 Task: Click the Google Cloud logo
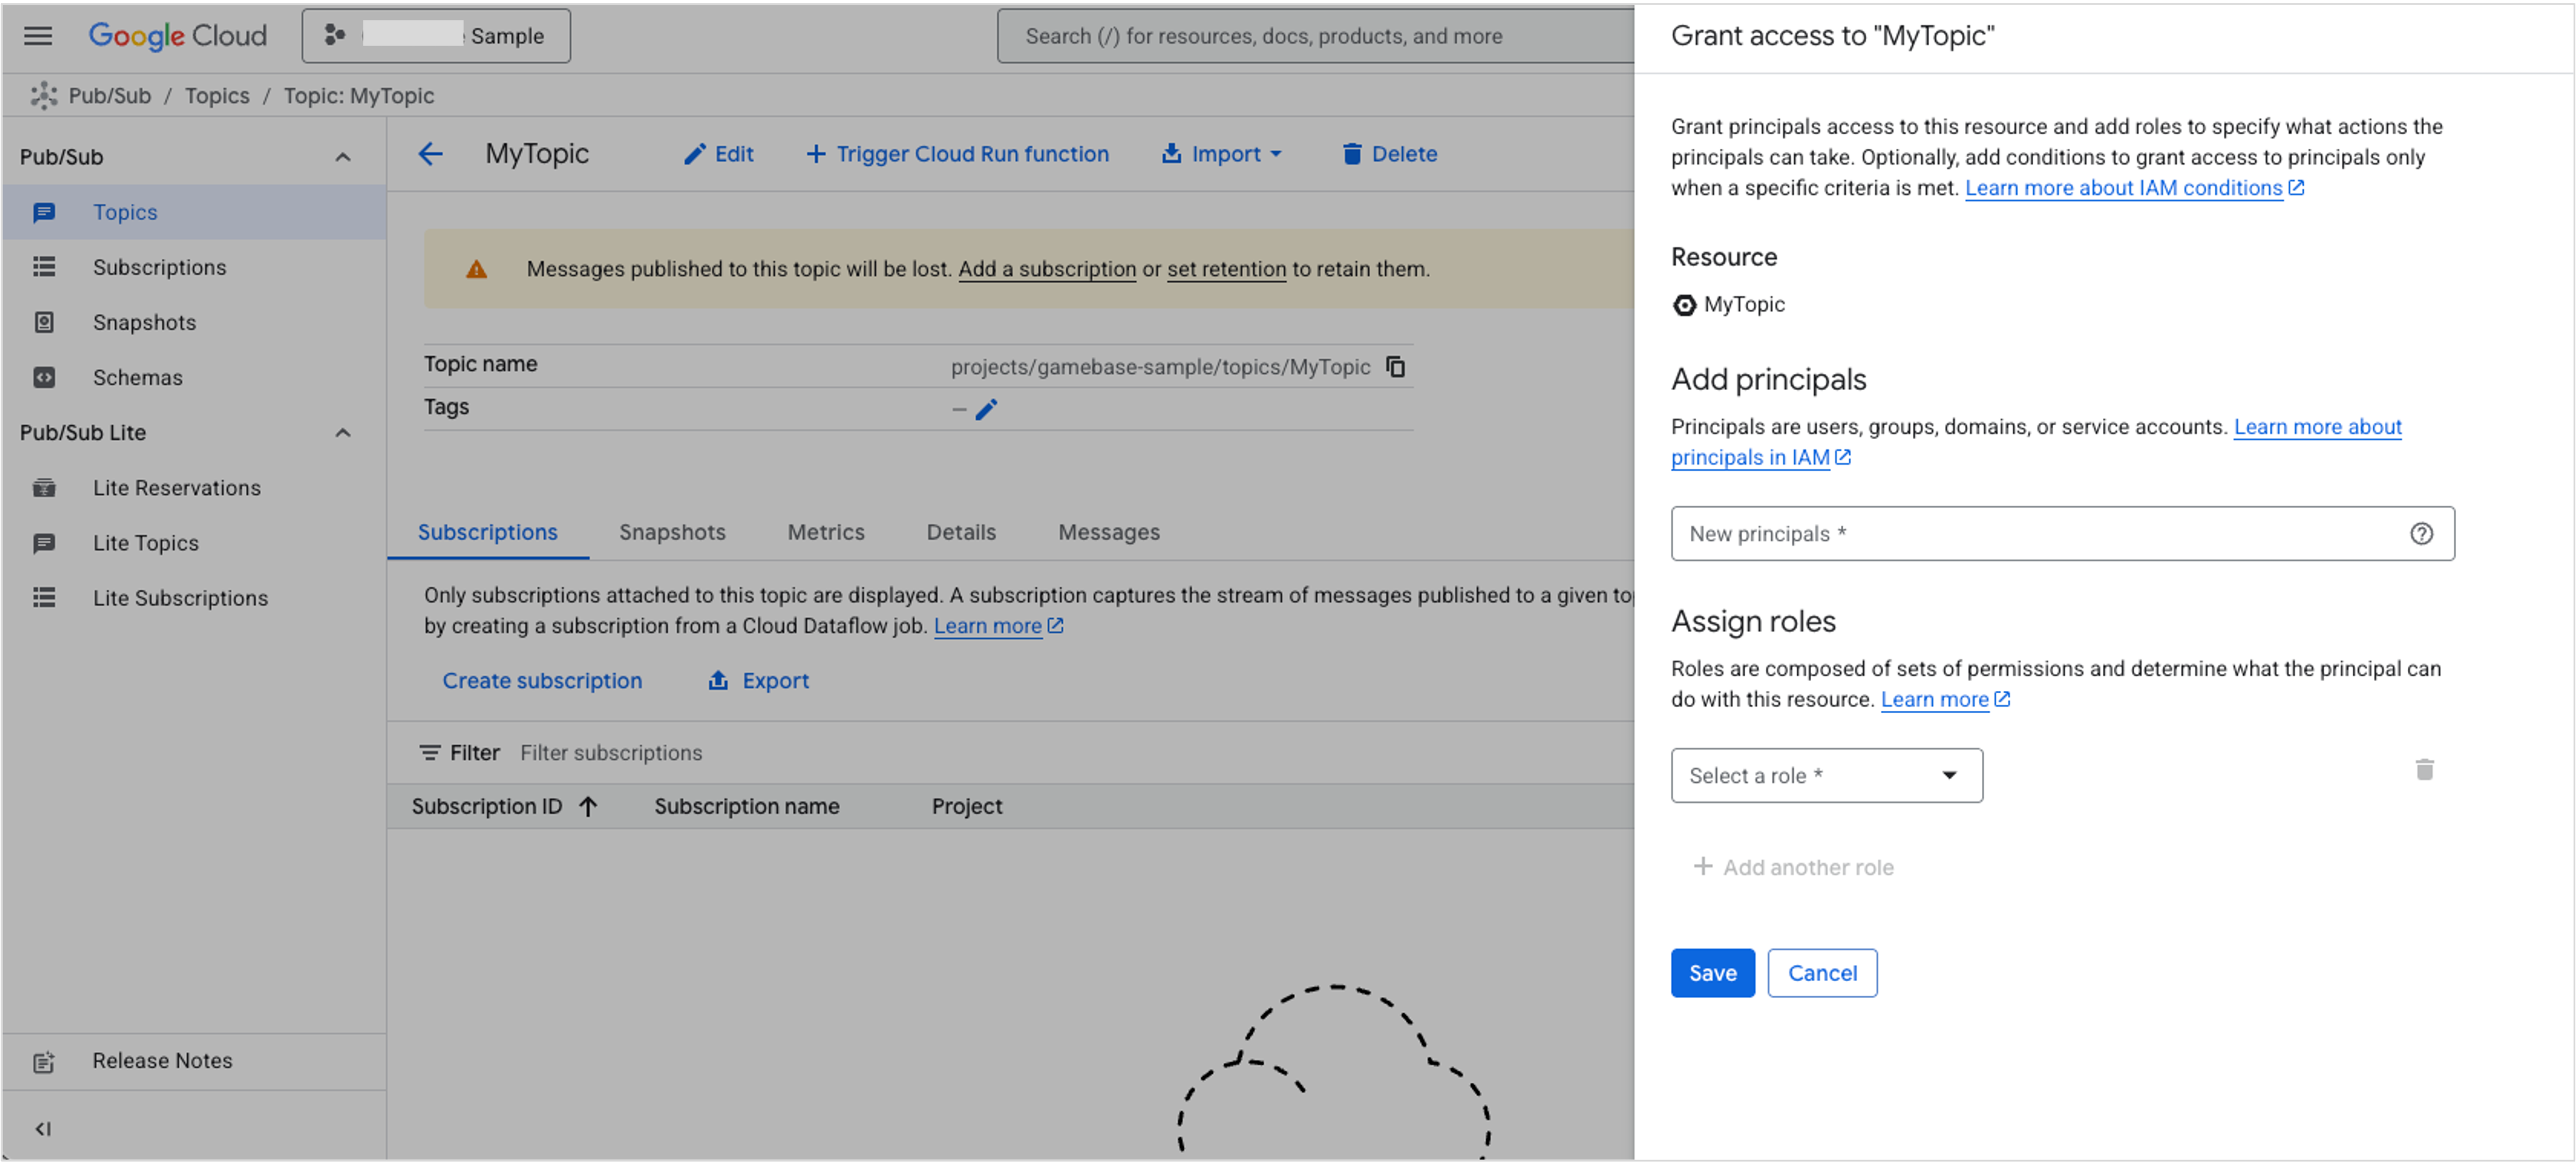[177, 36]
